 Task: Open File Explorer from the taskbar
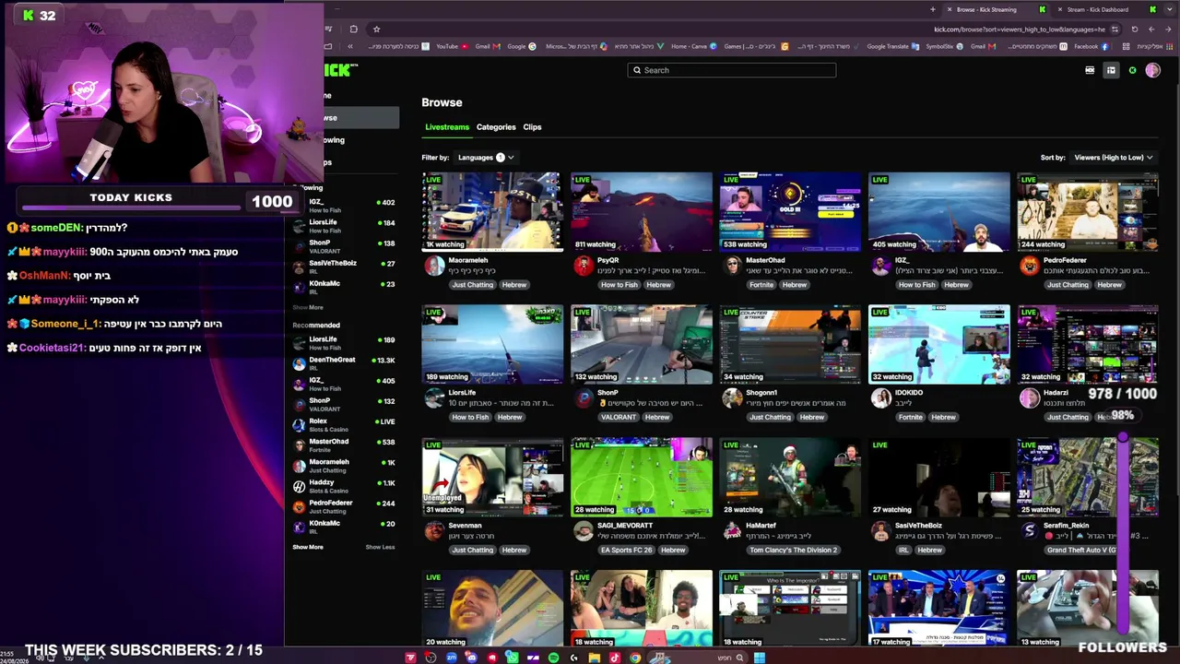tap(595, 658)
